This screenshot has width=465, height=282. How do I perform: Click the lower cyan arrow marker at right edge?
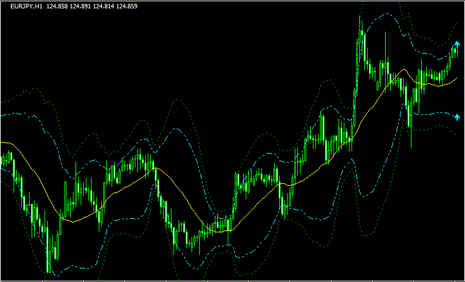coord(457,117)
